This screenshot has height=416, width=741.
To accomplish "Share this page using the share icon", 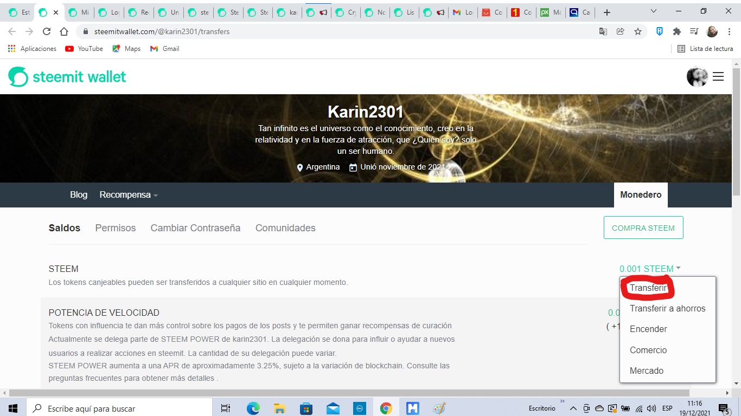I will coord(621,31).
